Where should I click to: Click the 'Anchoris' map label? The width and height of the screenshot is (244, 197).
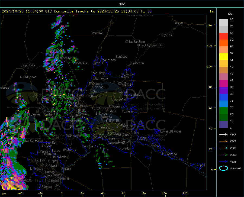[x=70, y=150]
